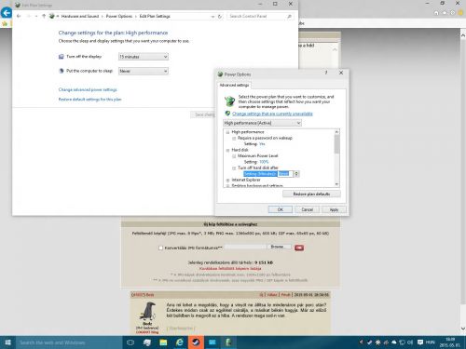Click 'Restore default settings for this plan'

[x=89, y=100]
